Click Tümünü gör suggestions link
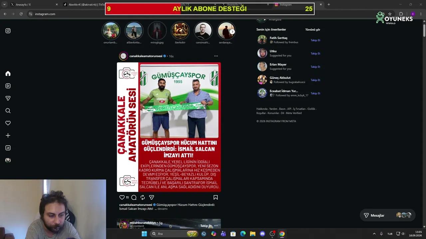 tap(313, 30)
